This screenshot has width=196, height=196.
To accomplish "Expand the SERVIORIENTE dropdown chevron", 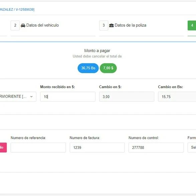I will pos(31,96).
